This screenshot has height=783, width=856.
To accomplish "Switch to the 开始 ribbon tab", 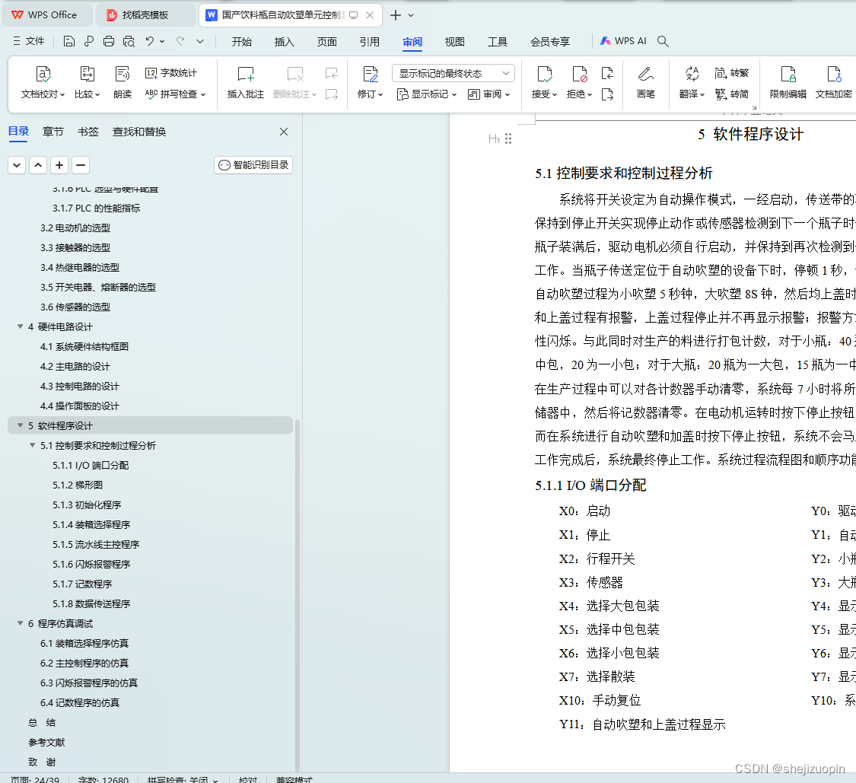I will 241,42.
